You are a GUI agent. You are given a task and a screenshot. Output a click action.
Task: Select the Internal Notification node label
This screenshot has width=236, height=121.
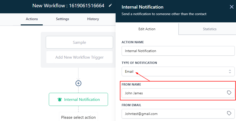click(82, 100)
